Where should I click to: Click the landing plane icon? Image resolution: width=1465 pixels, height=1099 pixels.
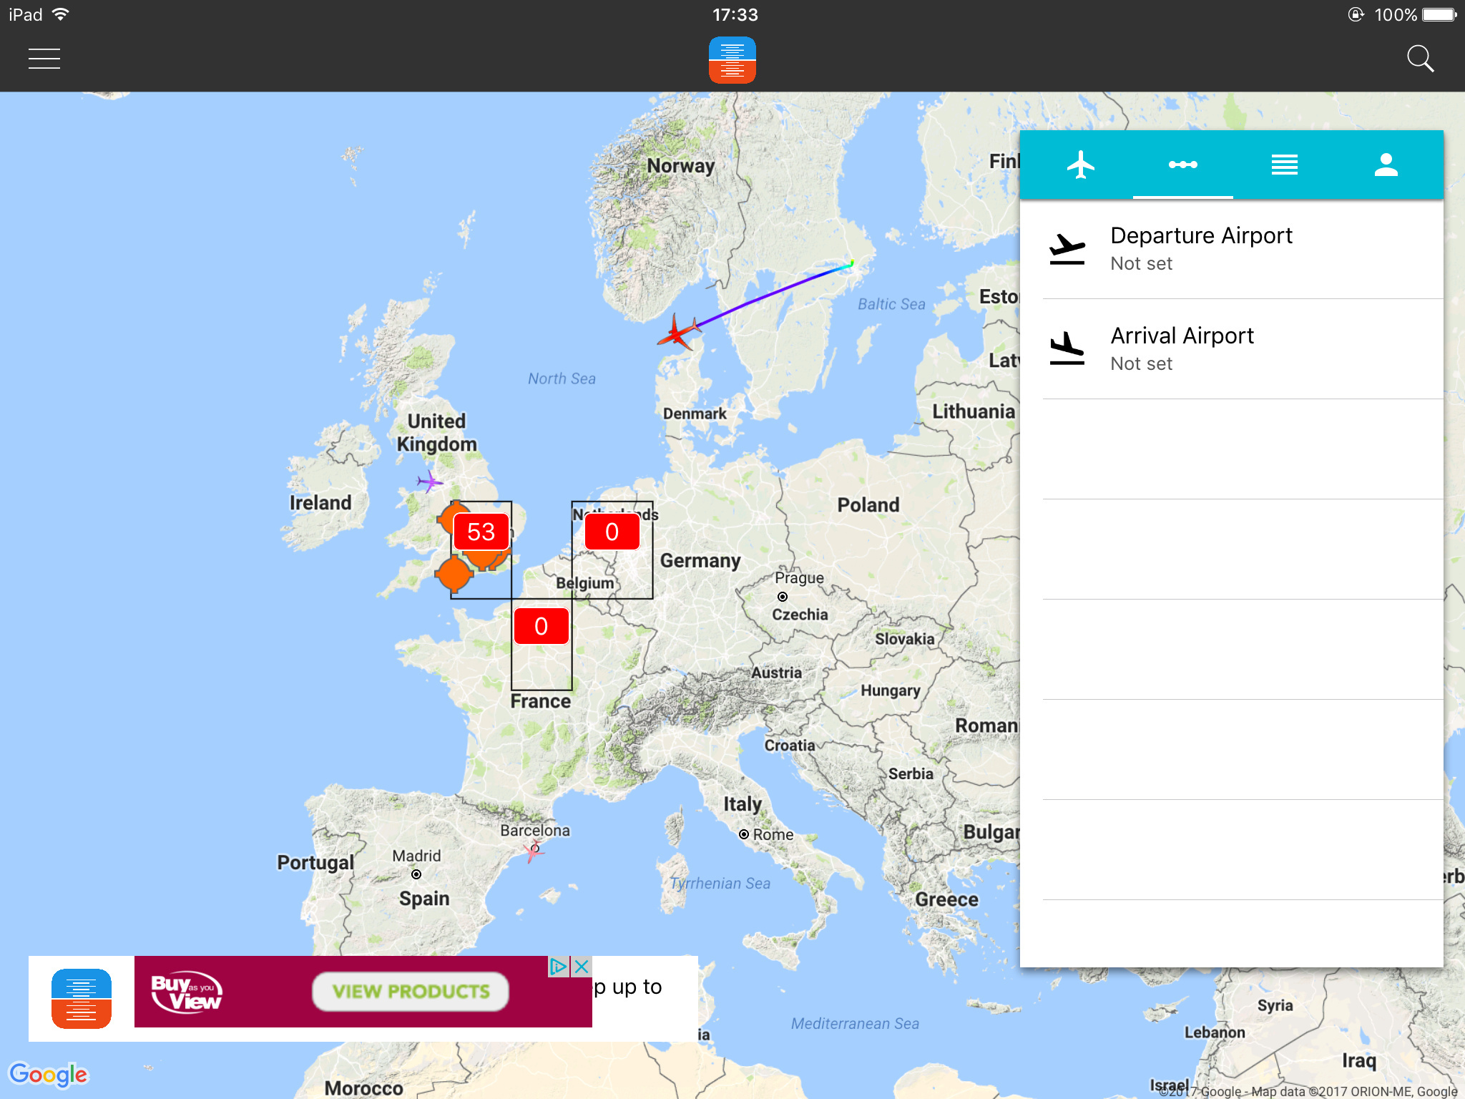tap(1067, 349)
